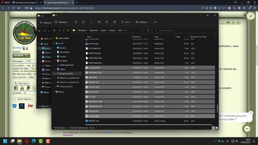Open the Trier sort dropdown
This screenshot has height=145, width=258.
click(x=126, y=22)
